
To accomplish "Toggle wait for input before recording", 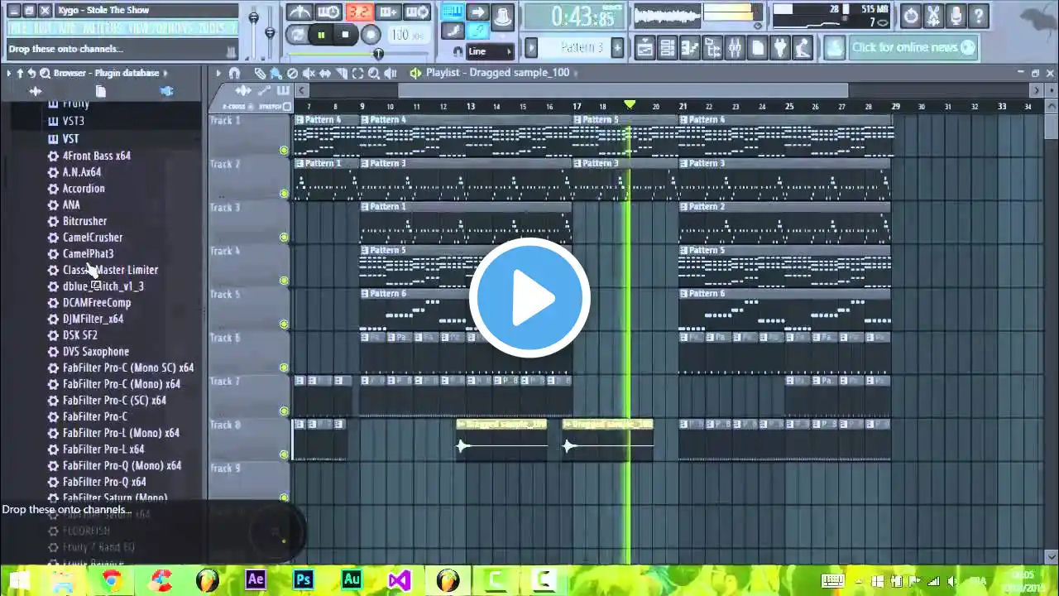I will click(x=328, y=12).
